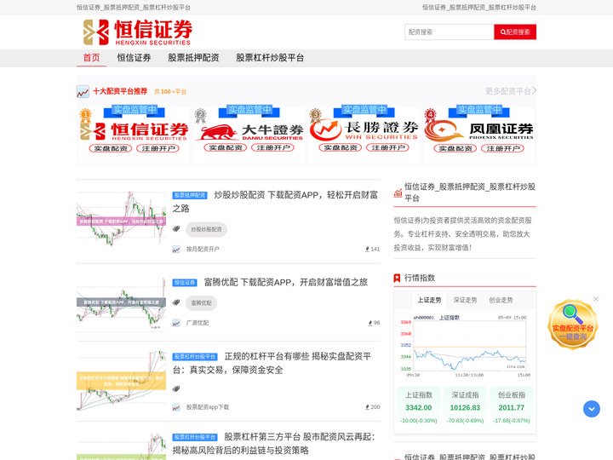Viewport: 613px width, 460px height.
Task: Select the 上证走势 chart tab
Action: pyautogui.click(x=429, y=300)
